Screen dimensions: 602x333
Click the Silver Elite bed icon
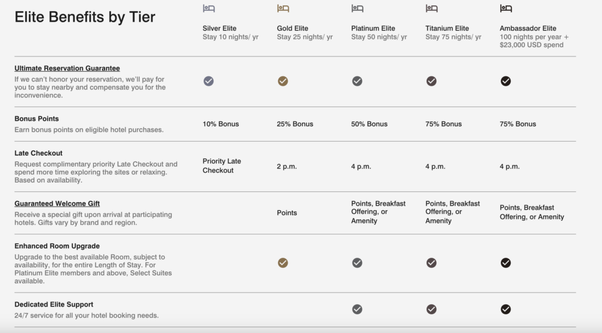coord(209,8)
